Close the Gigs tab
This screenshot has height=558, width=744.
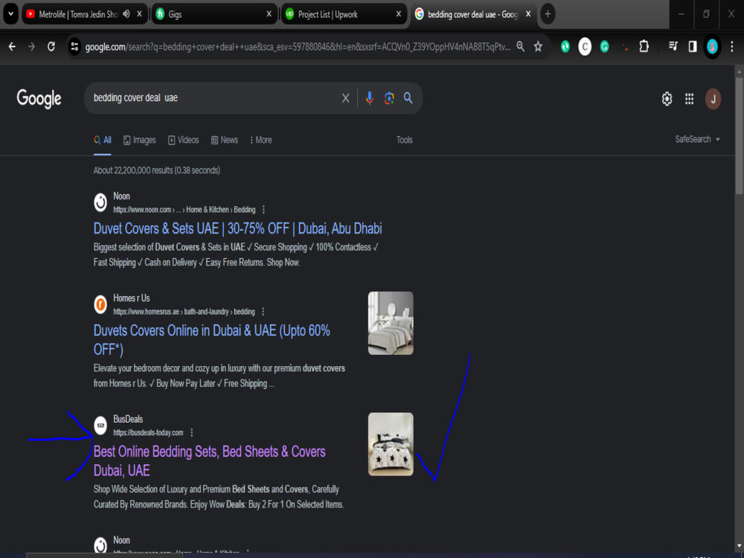(x=269, y=14)
